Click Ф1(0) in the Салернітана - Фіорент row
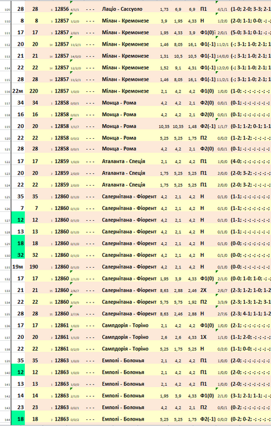 (x=207, y=279)
